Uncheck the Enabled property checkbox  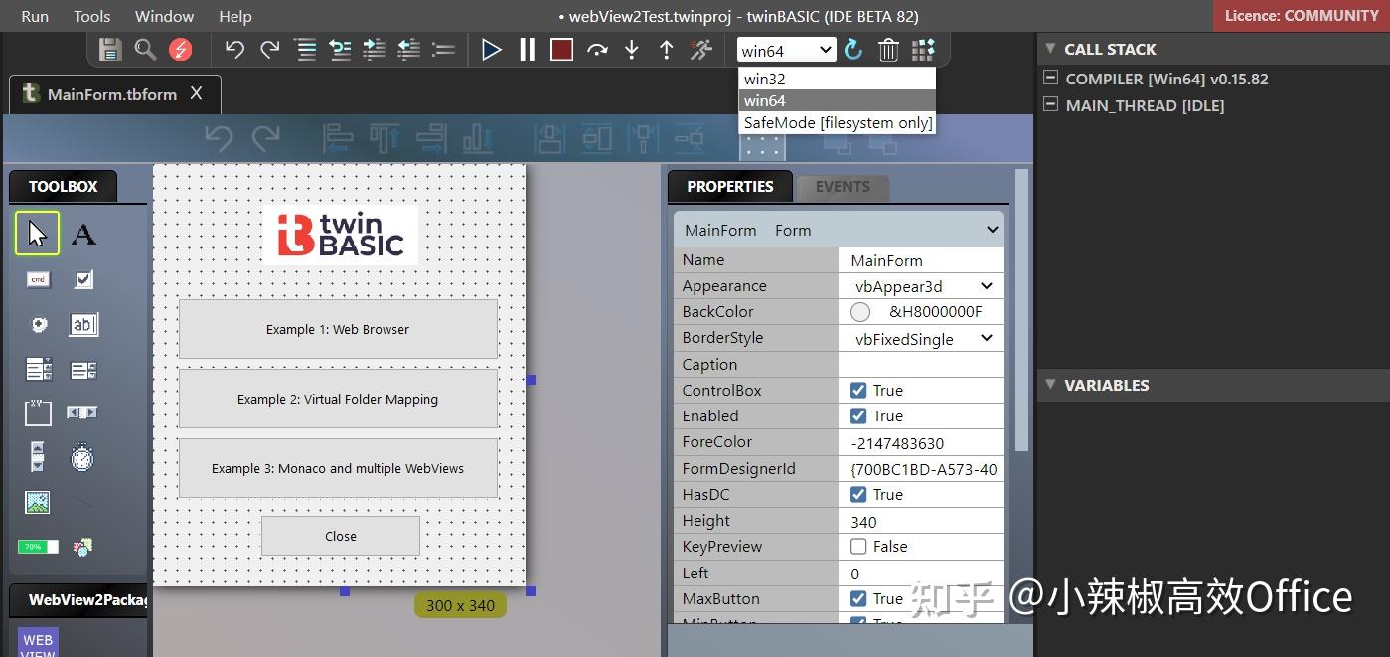click(859, 415)
